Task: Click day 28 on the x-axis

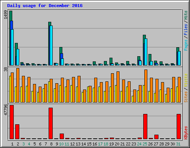Action: click(161, 144)
